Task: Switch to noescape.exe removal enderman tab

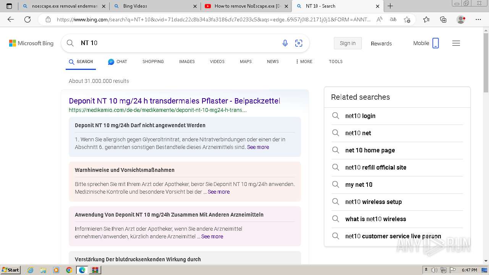Action: 64,6
